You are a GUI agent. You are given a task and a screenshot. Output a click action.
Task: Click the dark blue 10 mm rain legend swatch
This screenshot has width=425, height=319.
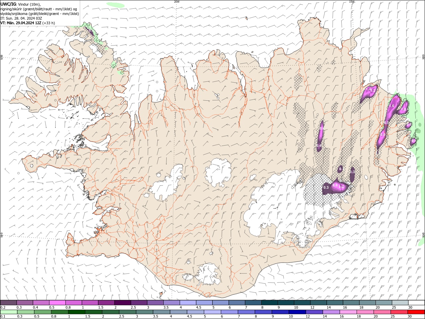pos(297,312)
